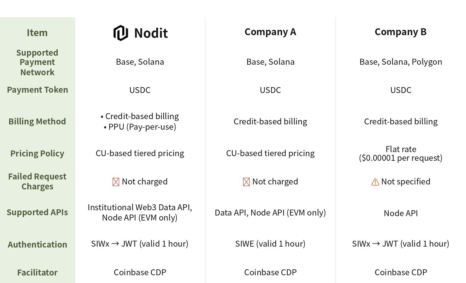Click the warning triangle beside Not specified
This screenshot has height=283, width=466.
click(375, 182)
